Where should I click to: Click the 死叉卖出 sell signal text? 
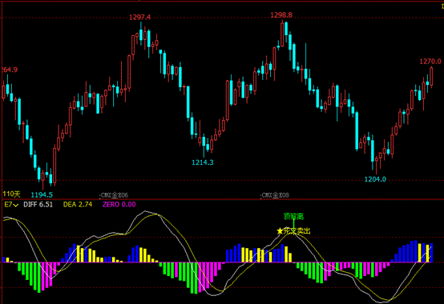tap(297, 231)
